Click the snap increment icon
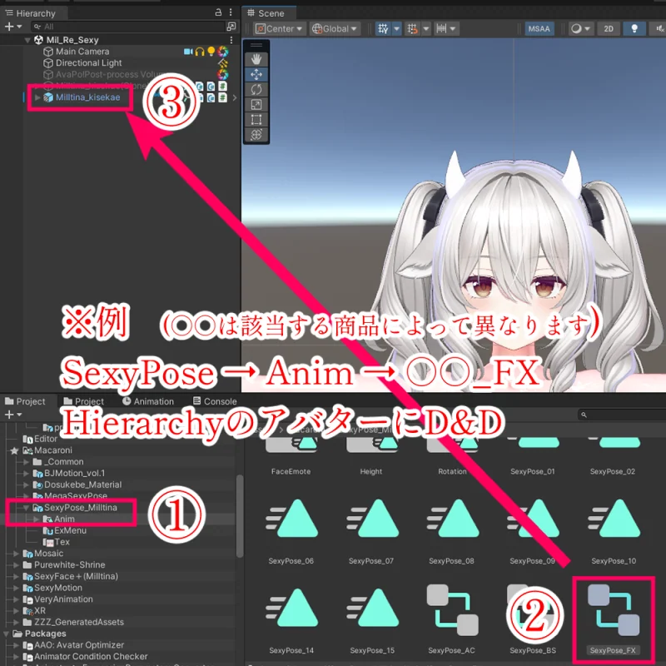Image resolution: width=666 pixels, height=666 pixels. click(x=441, y=29)
